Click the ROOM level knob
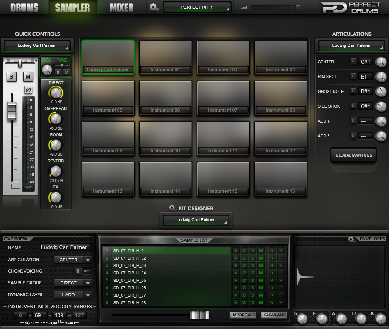 coord(56,145)
